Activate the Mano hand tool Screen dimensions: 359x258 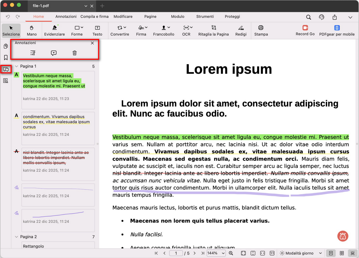click(x=32, y=30)
